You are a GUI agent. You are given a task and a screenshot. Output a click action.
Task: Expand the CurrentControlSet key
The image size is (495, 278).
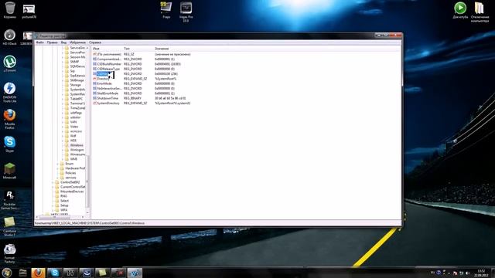coord(53,187)
